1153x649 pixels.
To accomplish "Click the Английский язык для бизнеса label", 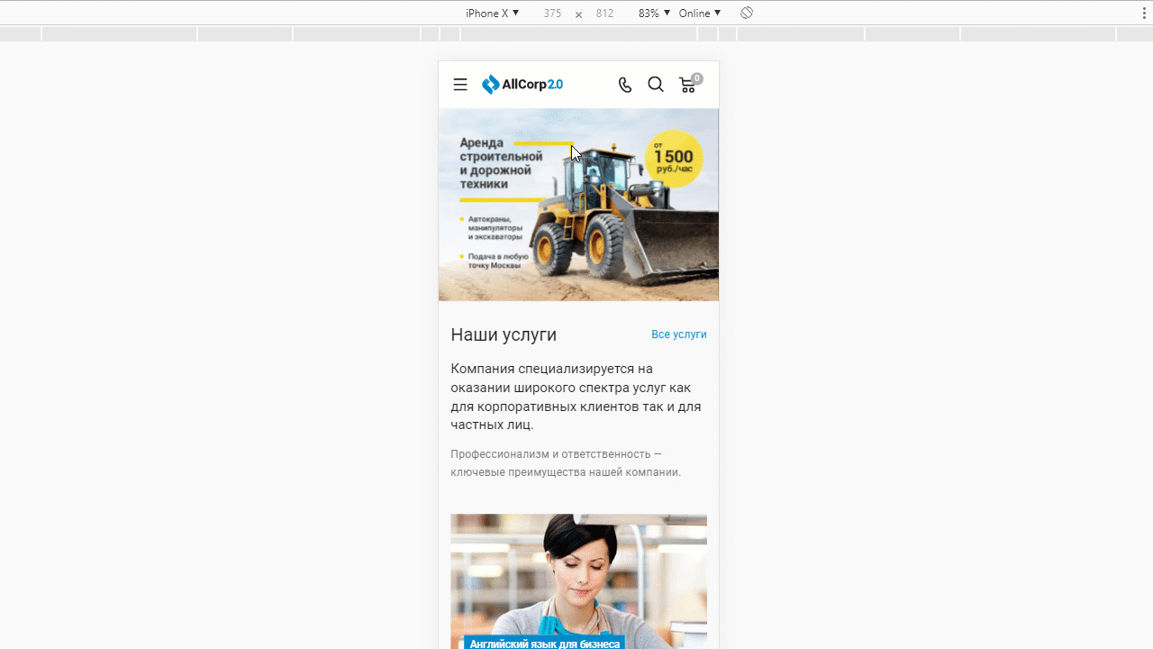I will 545,644.
